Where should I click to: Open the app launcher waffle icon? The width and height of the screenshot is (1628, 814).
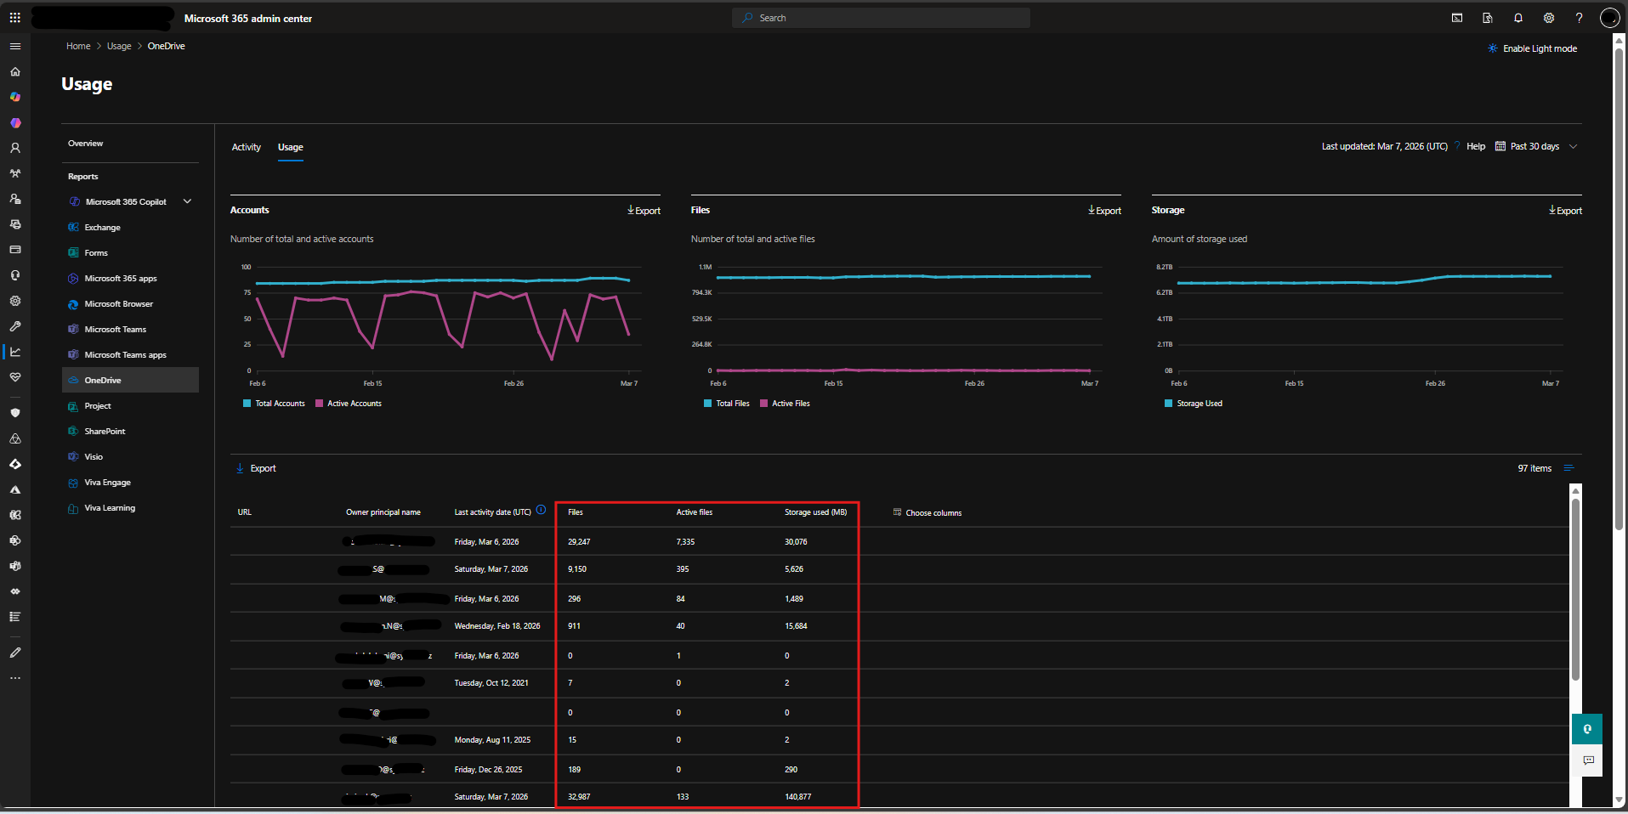(15, 18)
